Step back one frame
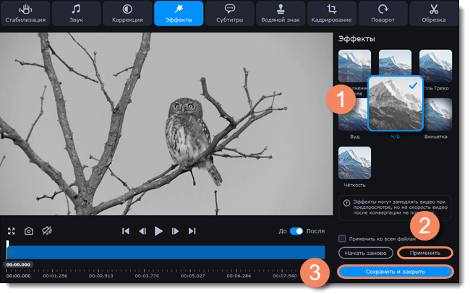The width and height of the screenshot is (470, 294). [142, 231]
